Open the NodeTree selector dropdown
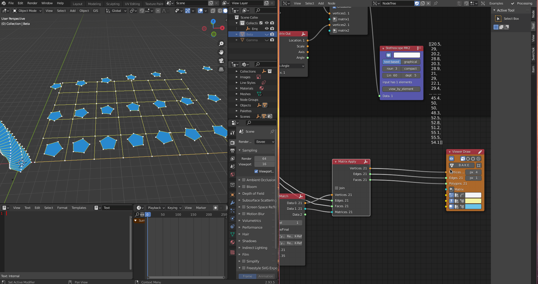 376,3
